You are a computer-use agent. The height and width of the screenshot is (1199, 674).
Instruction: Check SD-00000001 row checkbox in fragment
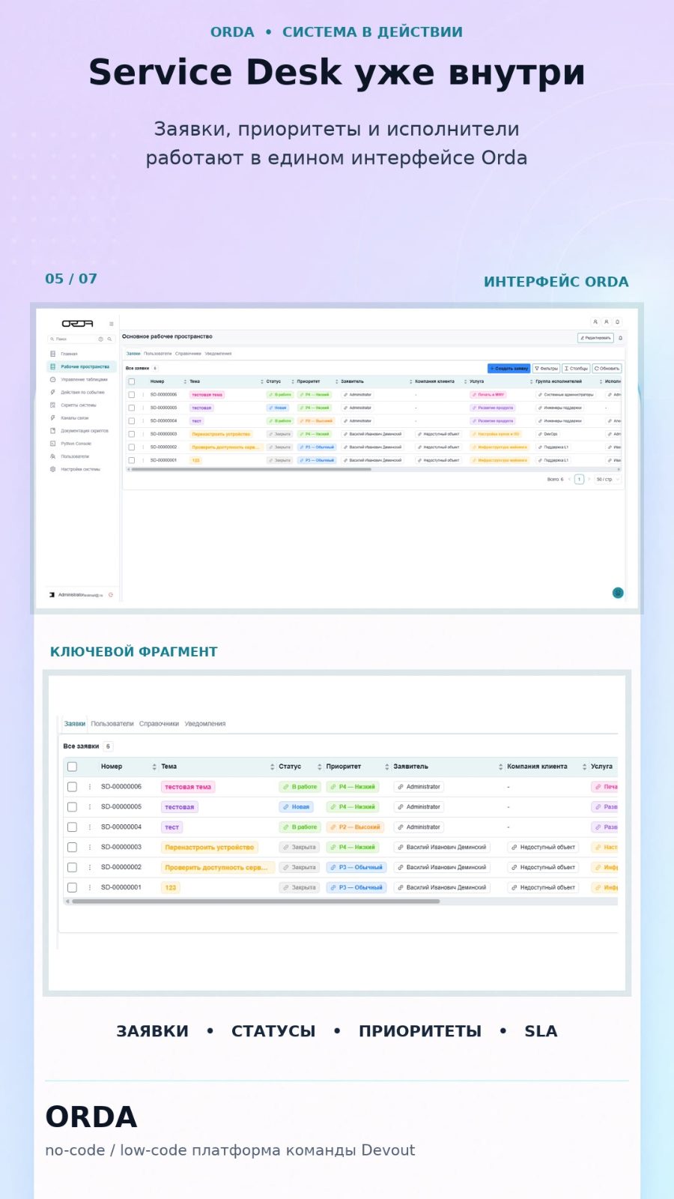72,887
